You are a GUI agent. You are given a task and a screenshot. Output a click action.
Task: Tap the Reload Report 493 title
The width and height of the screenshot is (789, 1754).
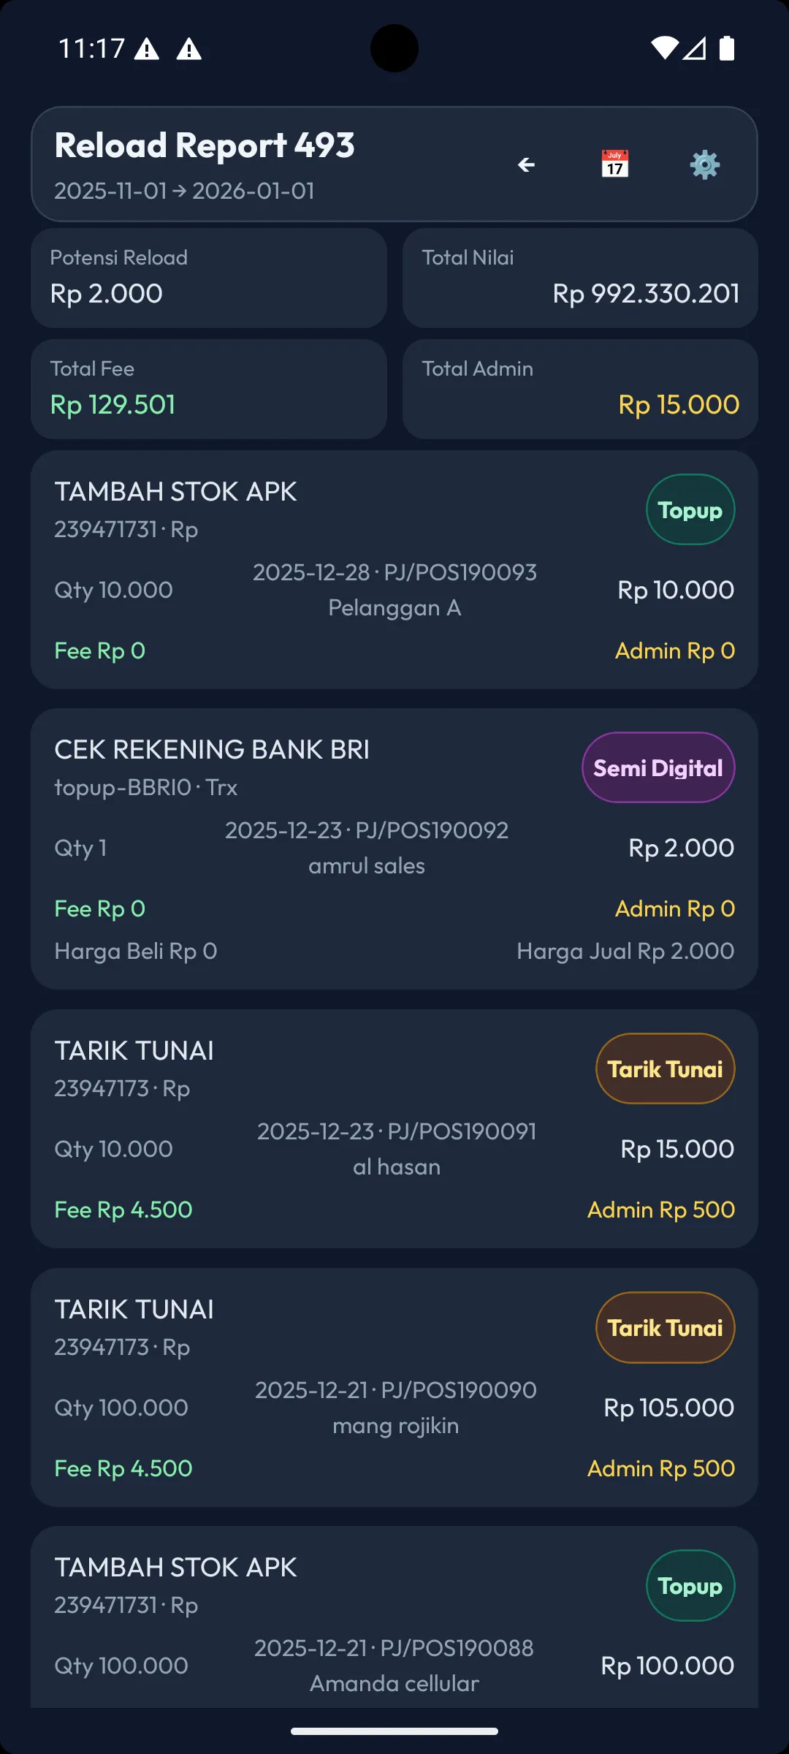coord(205,145)
